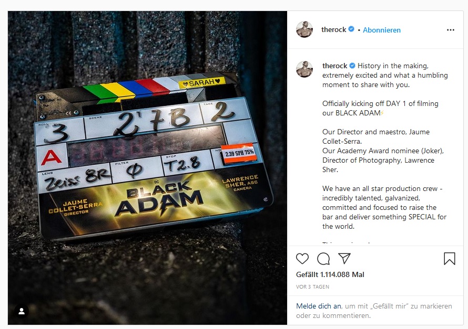
Task: Open comments via the speech bubble icon
Action: [x=323, y=259]
